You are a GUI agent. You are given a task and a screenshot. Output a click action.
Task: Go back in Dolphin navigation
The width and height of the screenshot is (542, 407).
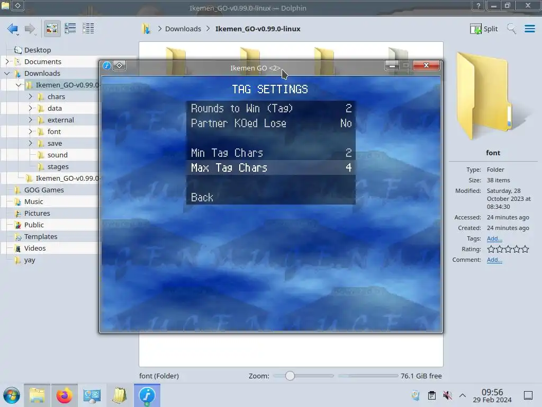(x=13, y=29)
